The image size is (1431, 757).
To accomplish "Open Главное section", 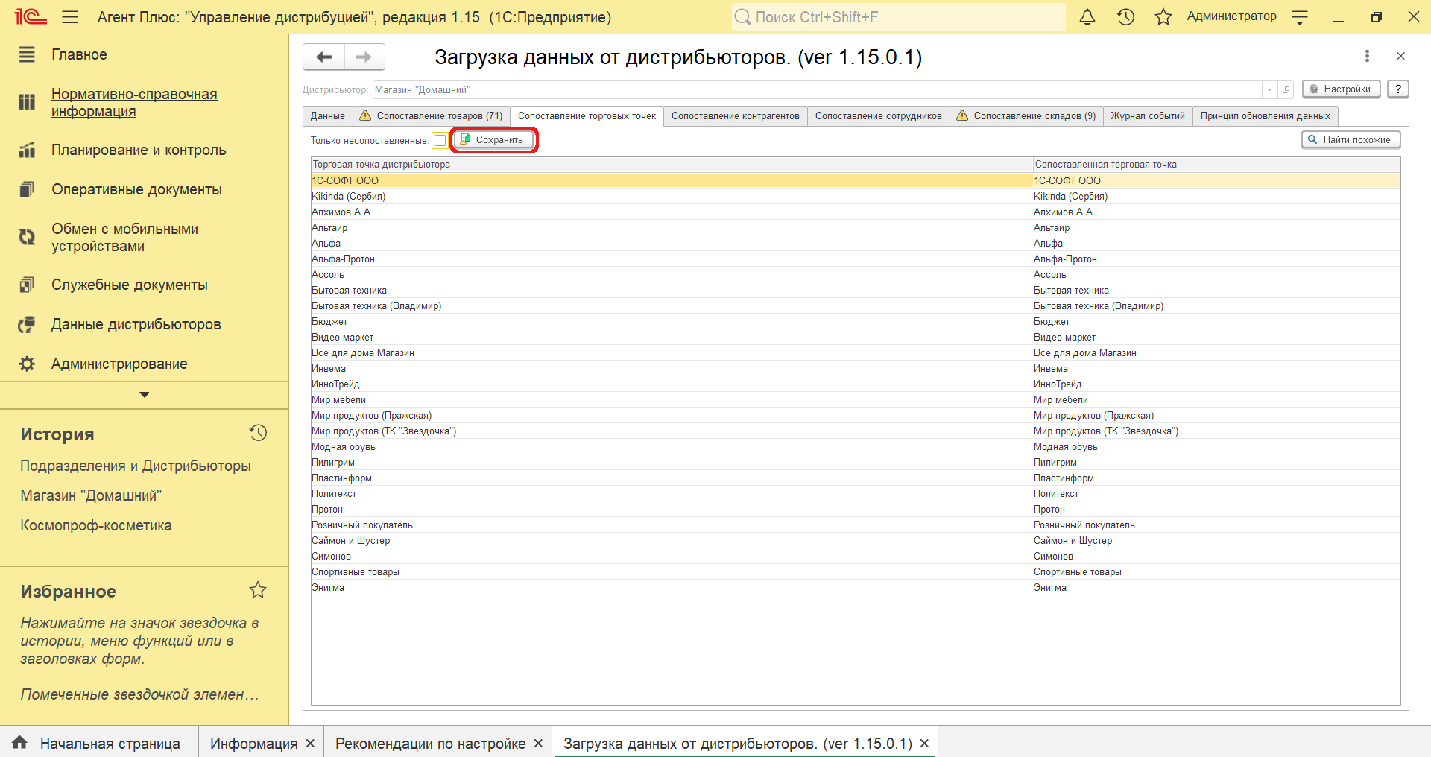I will pos(79,54).
